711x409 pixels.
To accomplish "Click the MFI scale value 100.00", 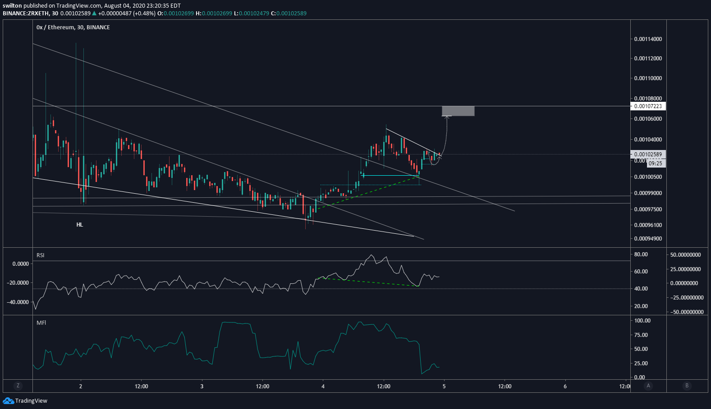I will pyautogui.click(x=642, y=321).
